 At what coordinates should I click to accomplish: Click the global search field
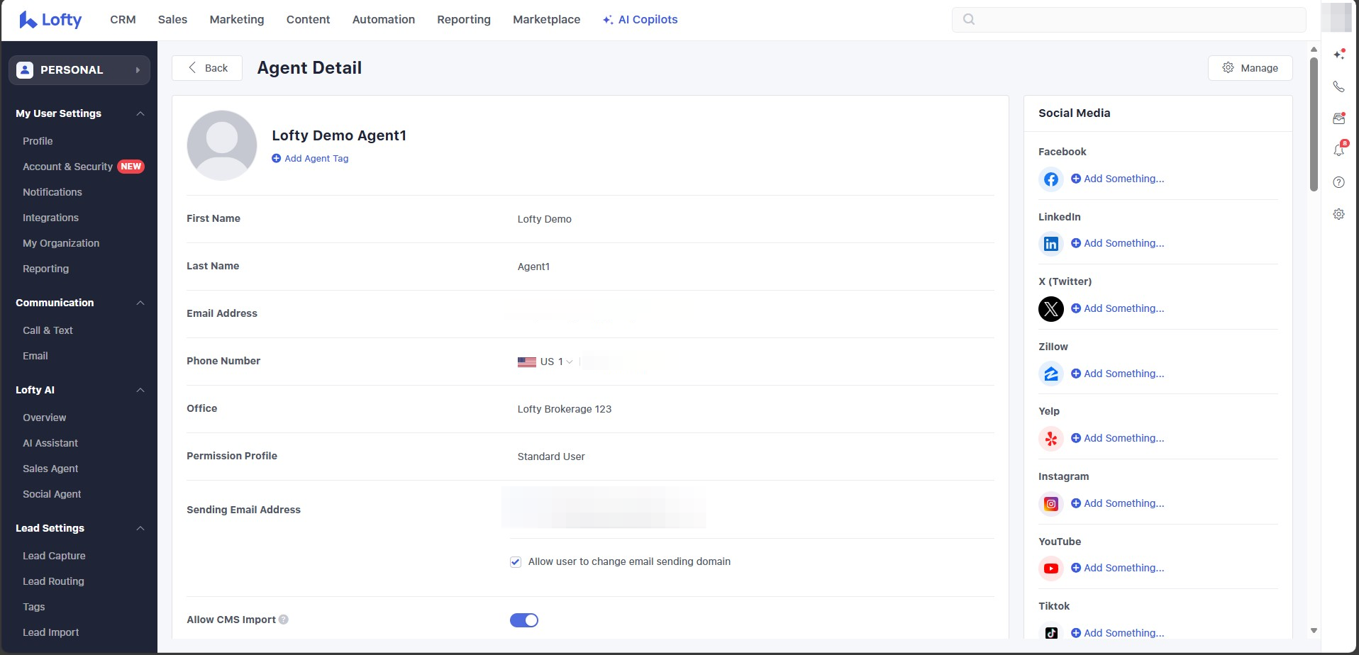click(1128, 19)
